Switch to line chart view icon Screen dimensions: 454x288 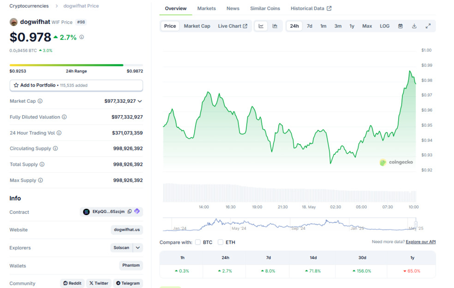click(261, 26)
